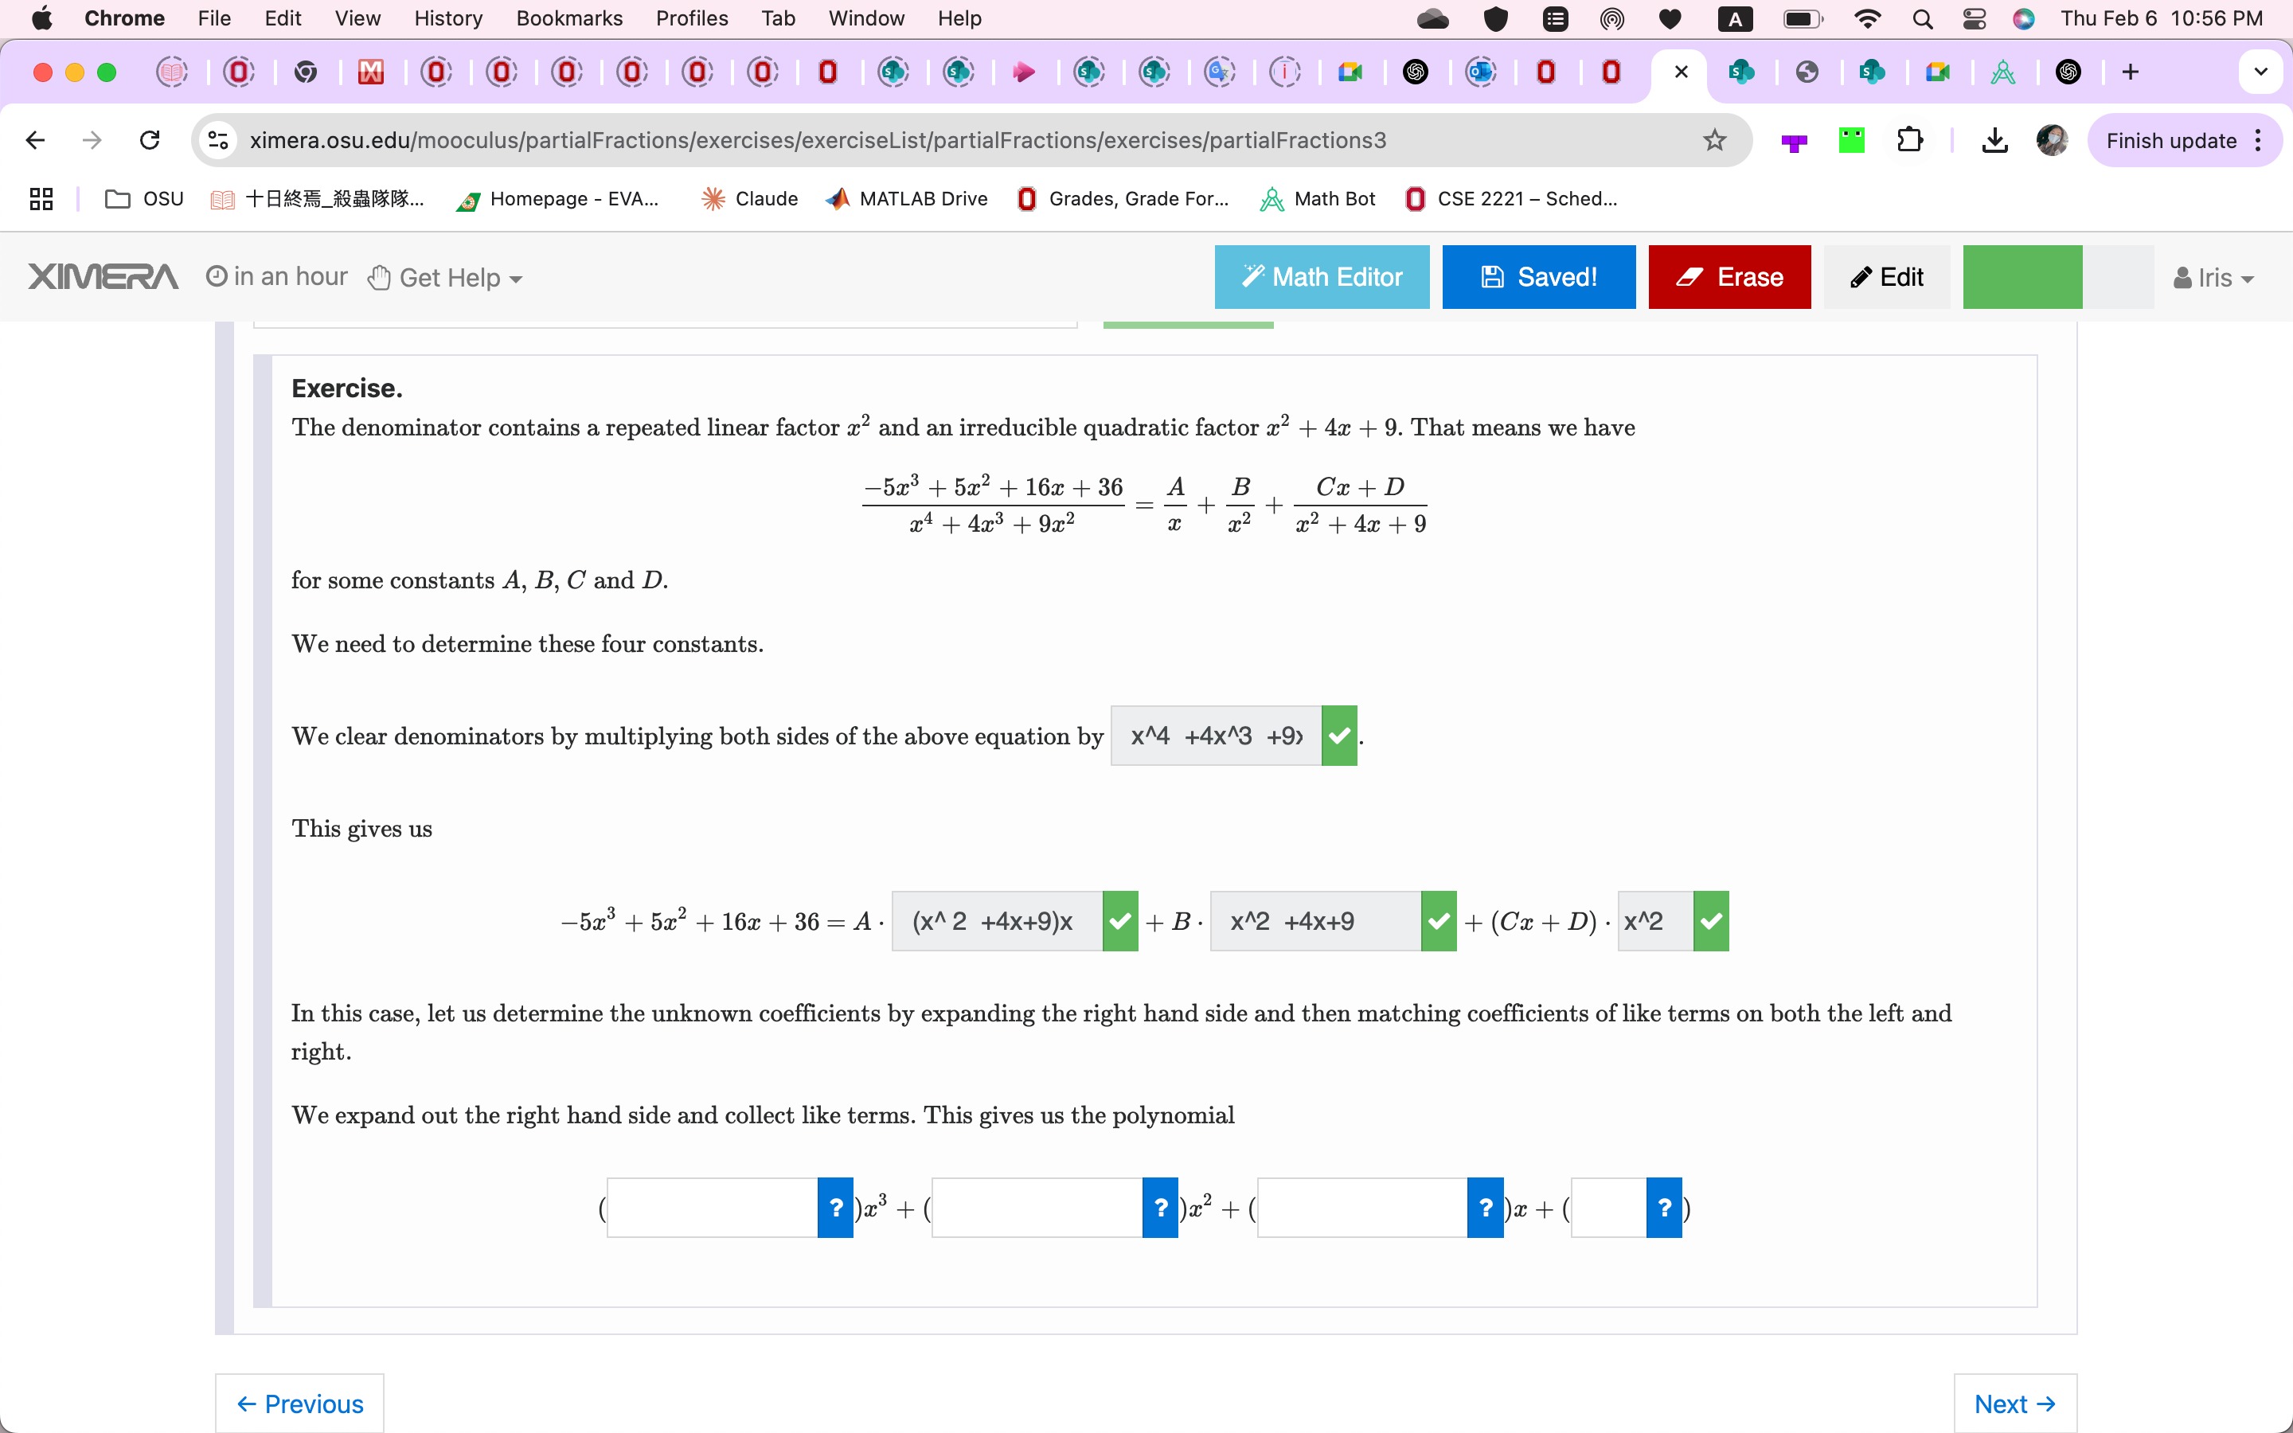Expand the tab search chevron

pyautogui.click(x=2261, y=72)
